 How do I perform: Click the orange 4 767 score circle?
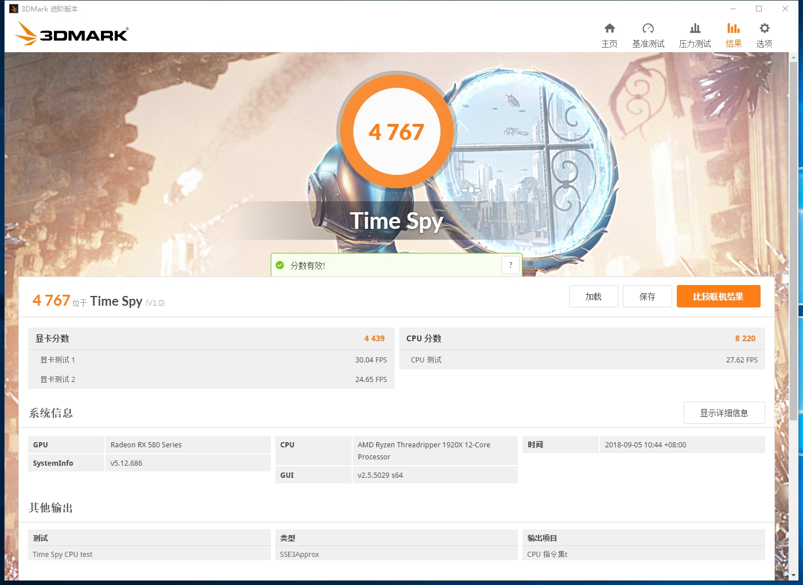[x=397, y=132]
